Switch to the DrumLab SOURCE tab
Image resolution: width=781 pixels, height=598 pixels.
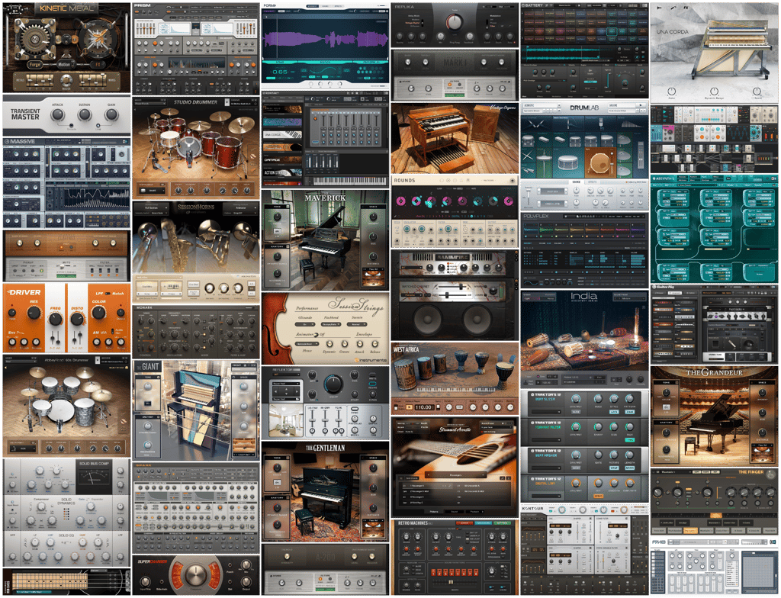point(577,182)
